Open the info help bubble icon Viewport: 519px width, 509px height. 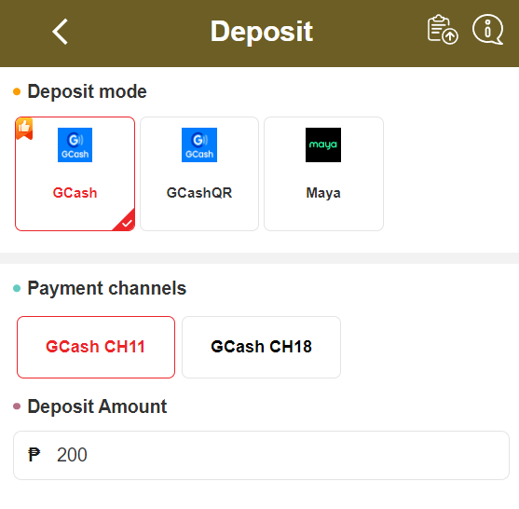487,30
